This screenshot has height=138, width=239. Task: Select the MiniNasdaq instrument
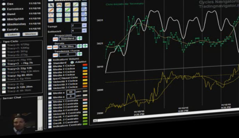(x=3, y=25)
